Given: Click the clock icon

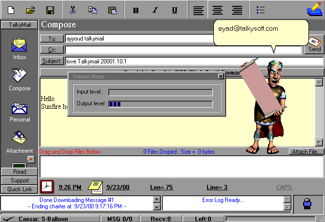Looking at the screenshot, I should click(x=47, y=186).
